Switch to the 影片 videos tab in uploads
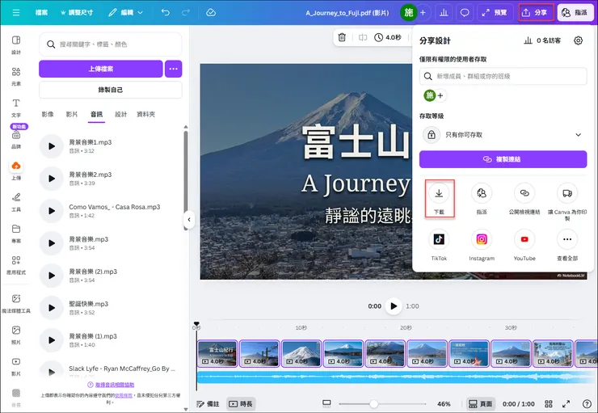This screenshot has width=598, height=413. [72, 114]
